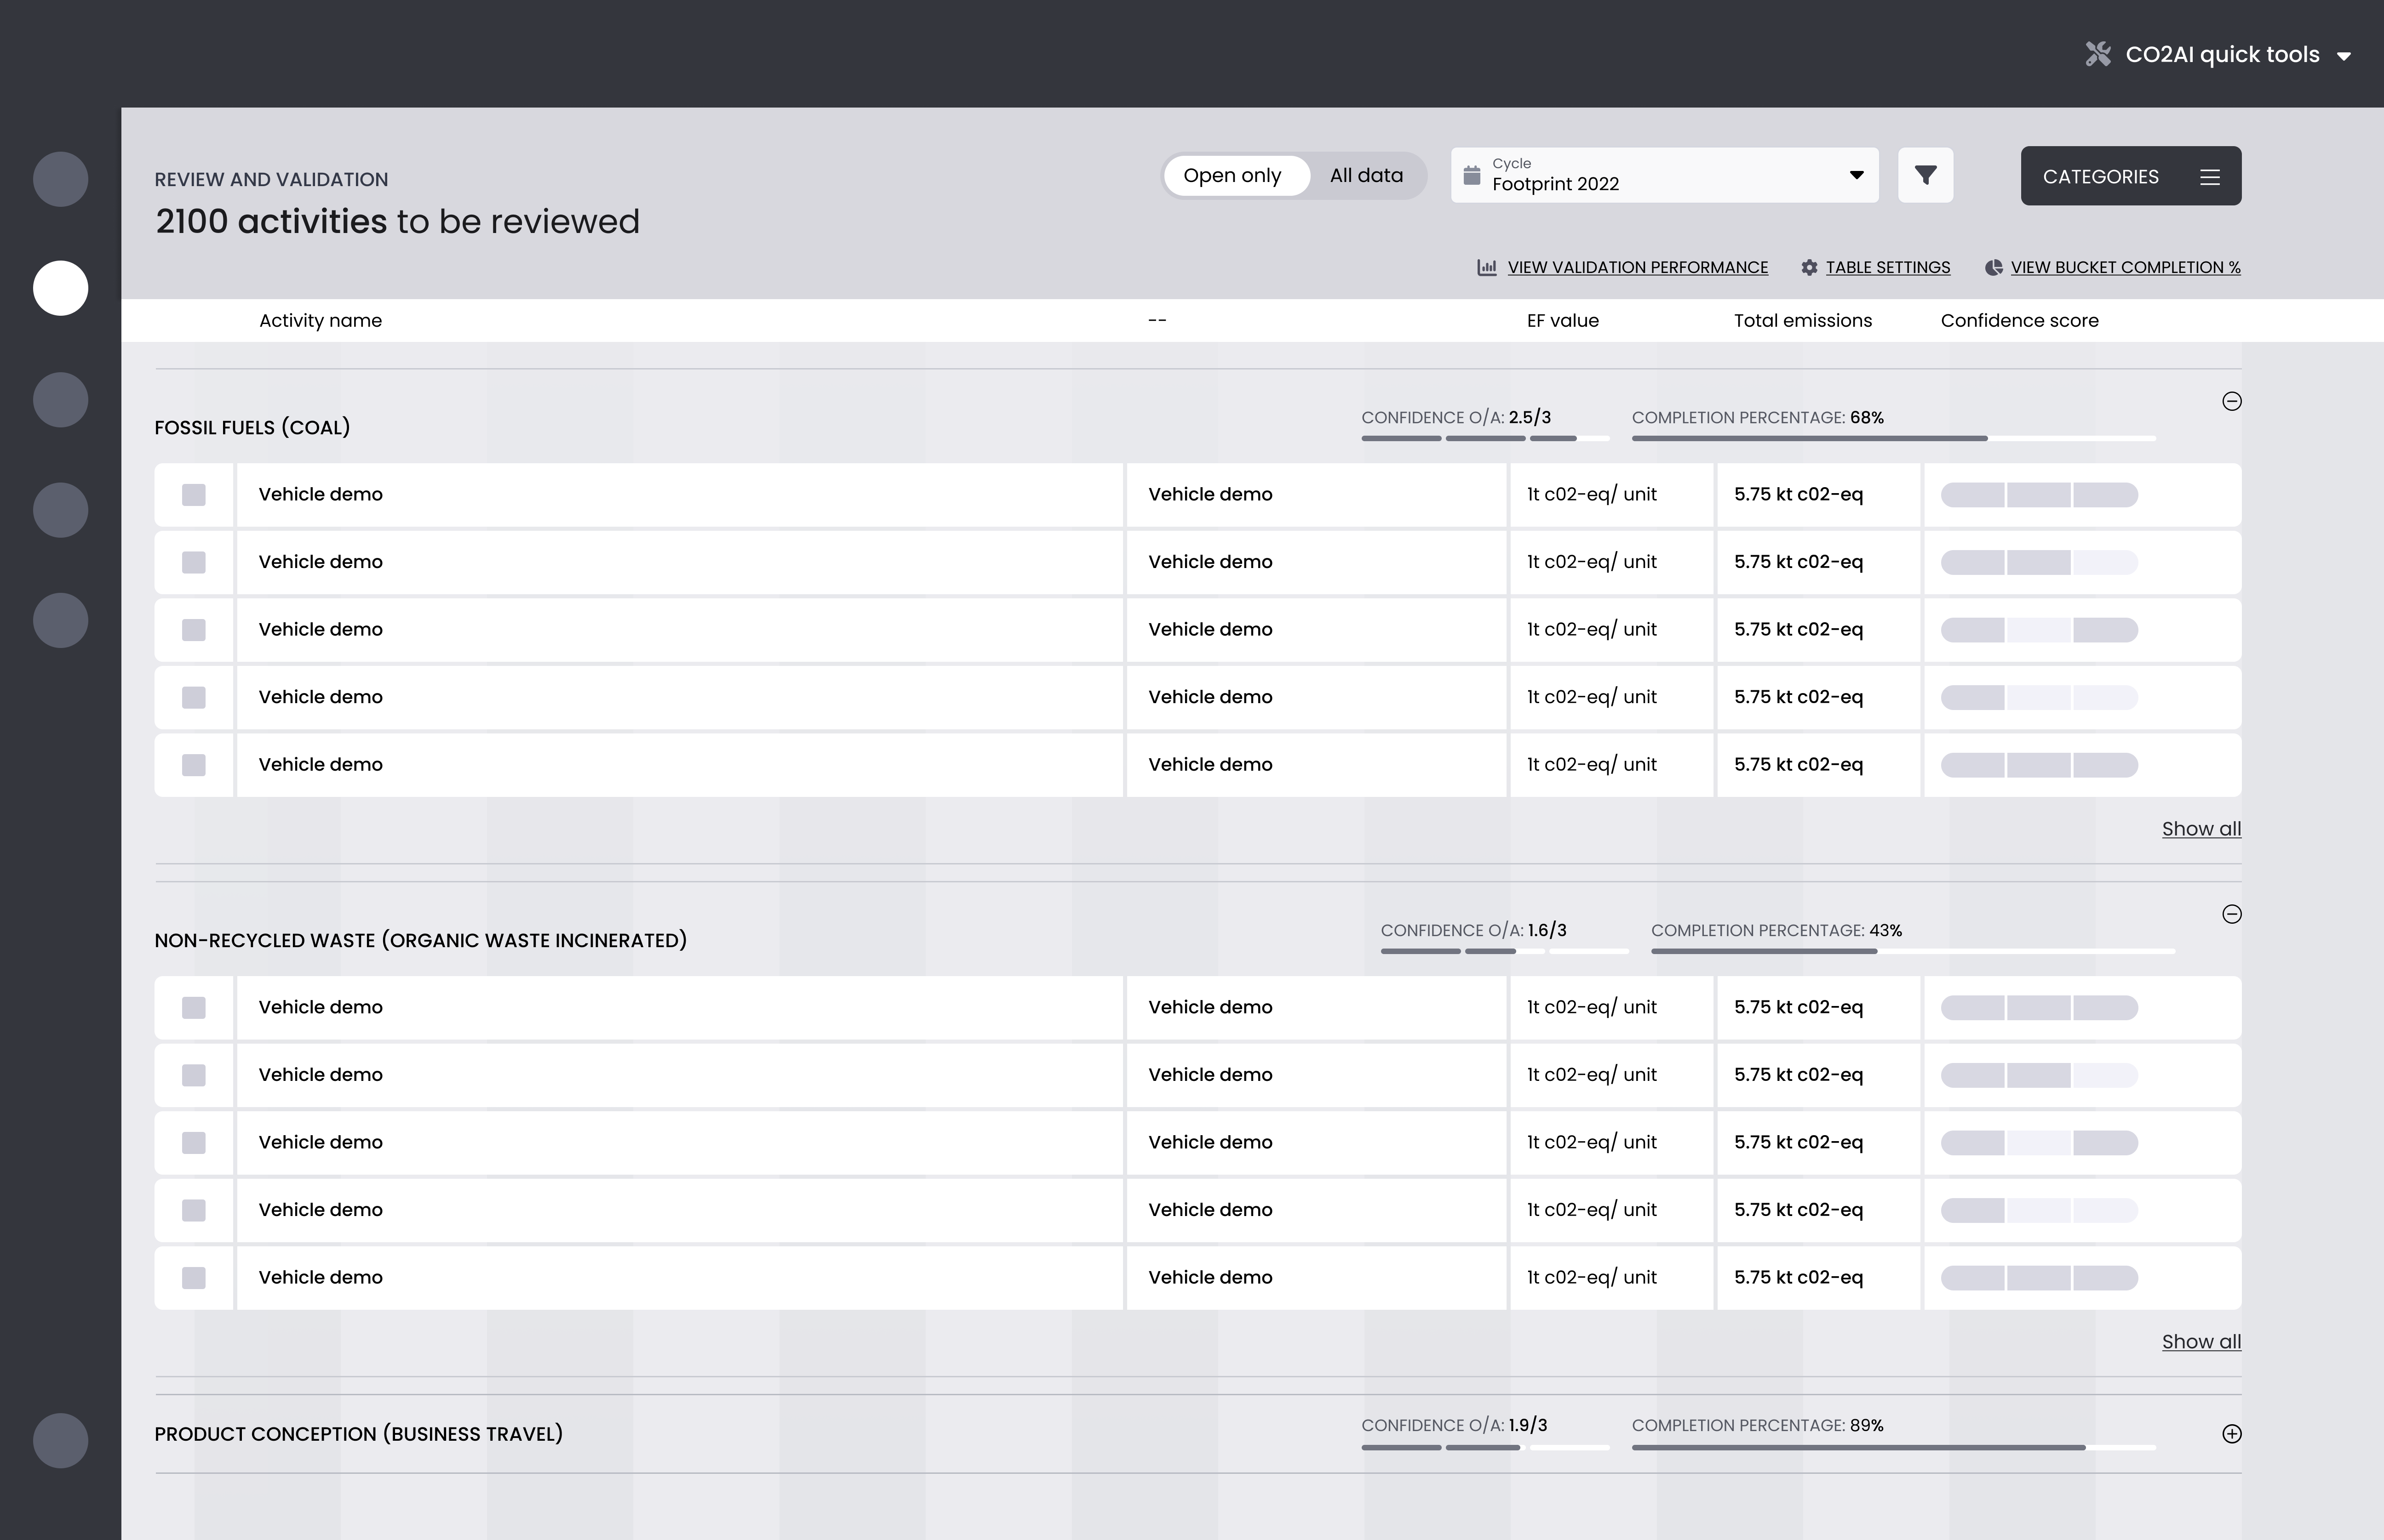The image size is (2384, 1540).
Task: Collapse the Fossil Fuels (Coal) section
Action: (2231, 402)
